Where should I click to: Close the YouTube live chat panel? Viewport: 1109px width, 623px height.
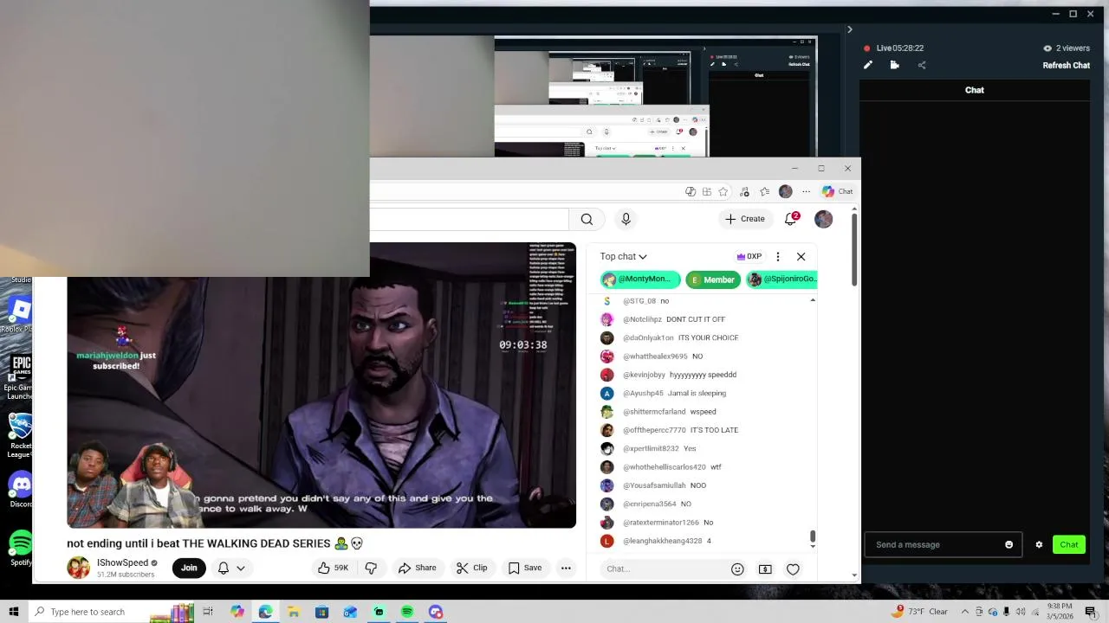(x=801, y=256)
